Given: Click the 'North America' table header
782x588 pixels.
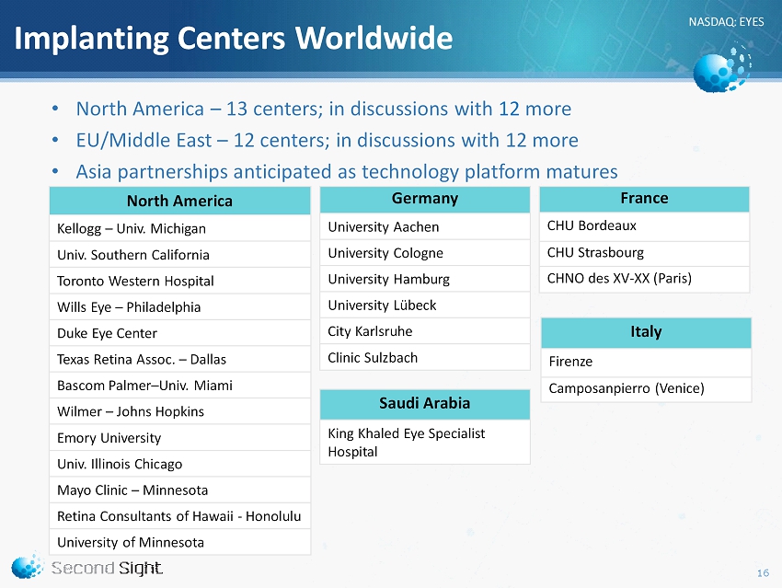Looking at the screenshot, I should pos(180,201).
